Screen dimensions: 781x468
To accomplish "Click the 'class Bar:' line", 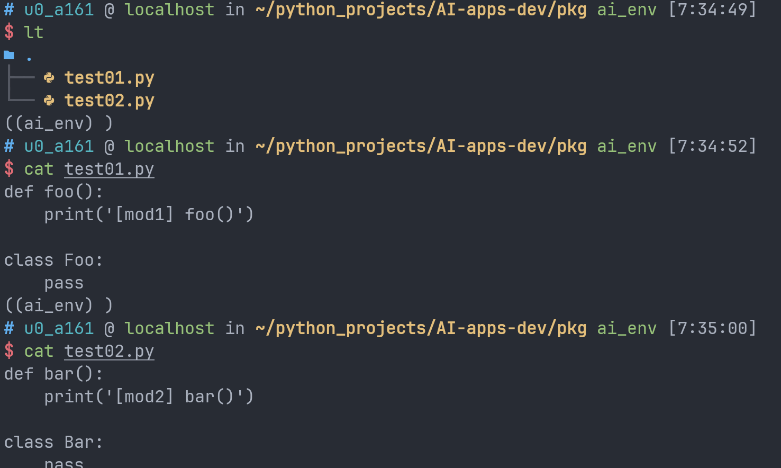I will [53, 442].
